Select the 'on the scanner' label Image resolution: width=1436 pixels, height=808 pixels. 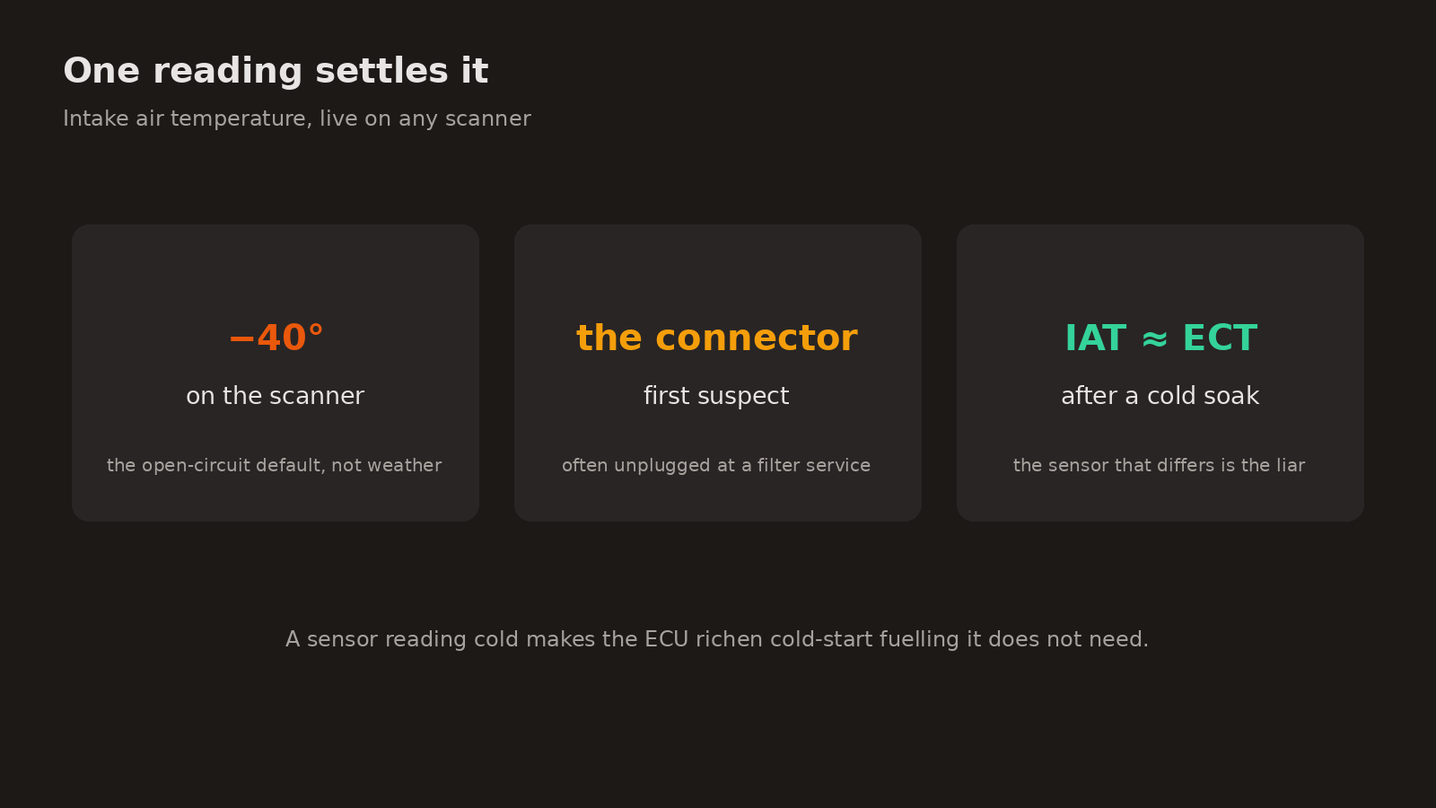[x=275, y=396]
